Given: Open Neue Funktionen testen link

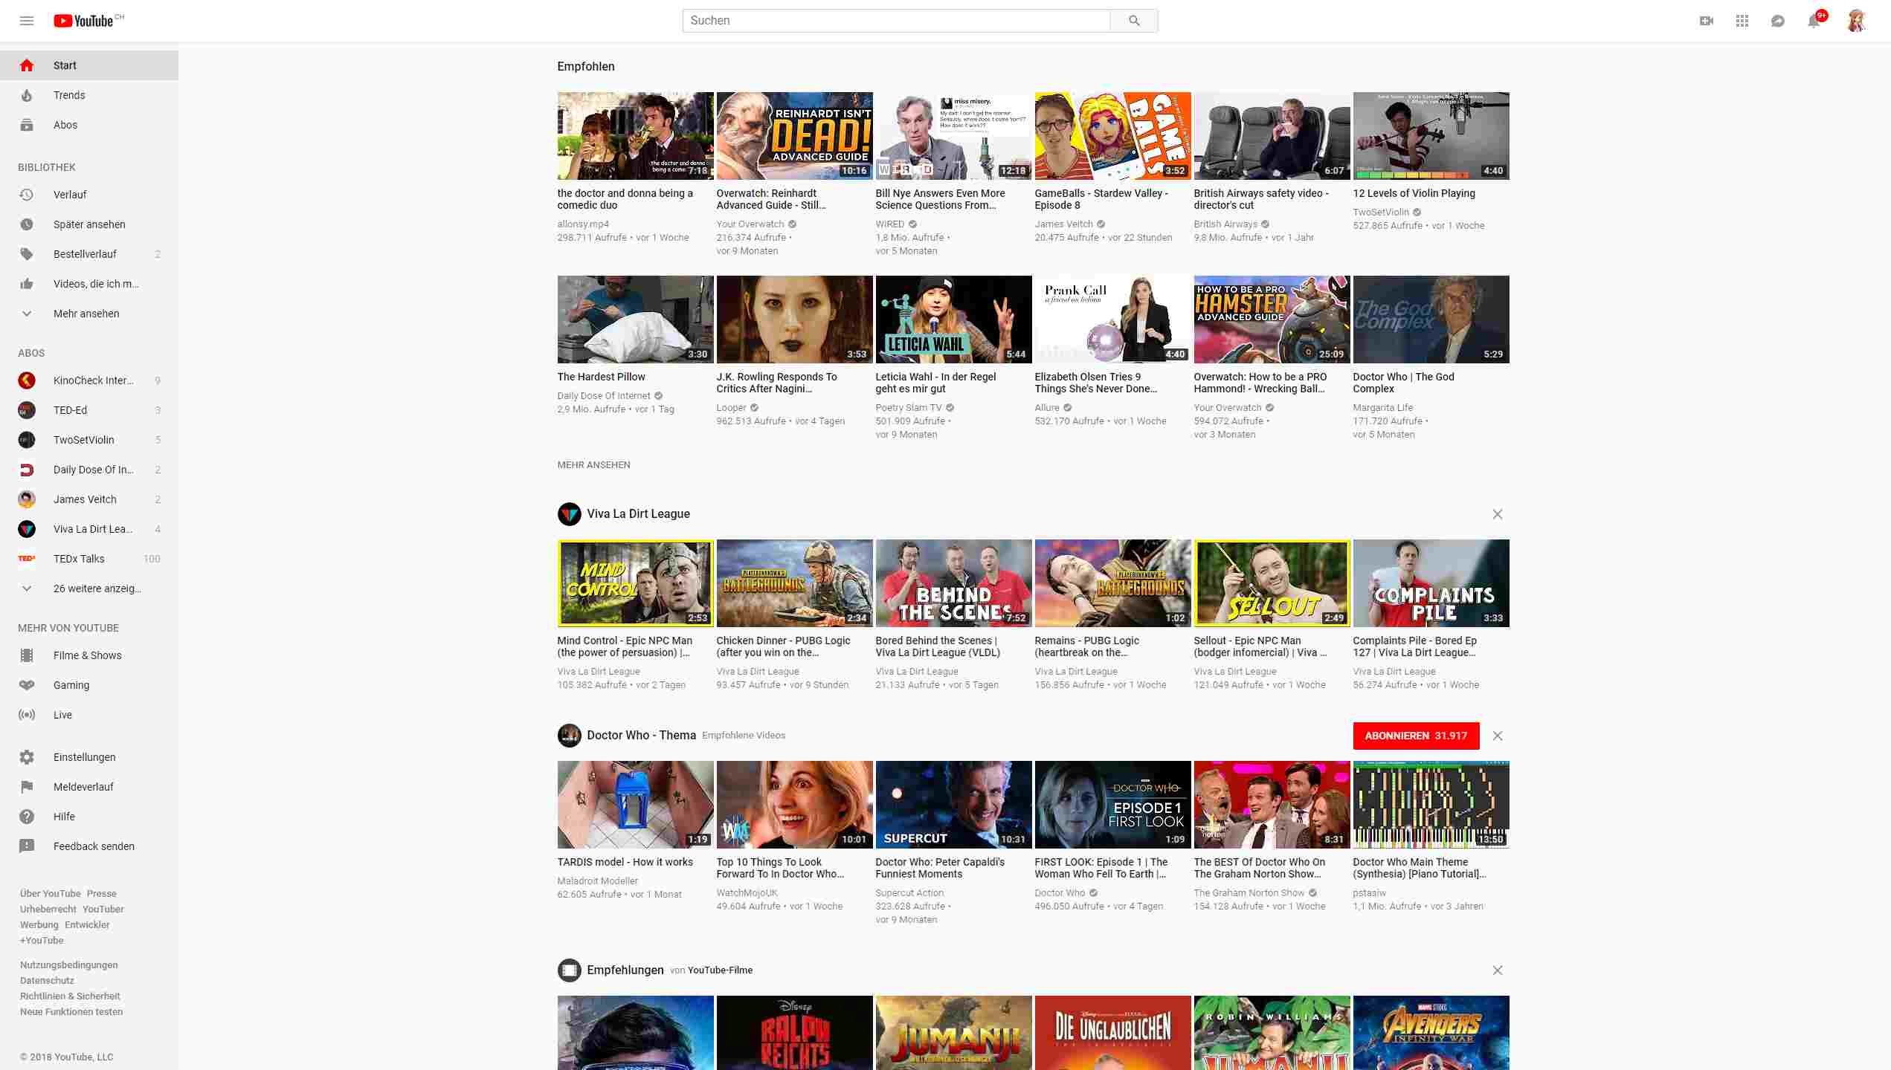Looking at the screenshot, I should tap(71, 1012).
